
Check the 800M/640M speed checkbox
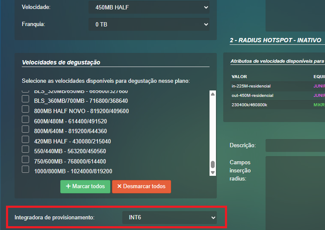pyautogui.click(x=26, y=129)
